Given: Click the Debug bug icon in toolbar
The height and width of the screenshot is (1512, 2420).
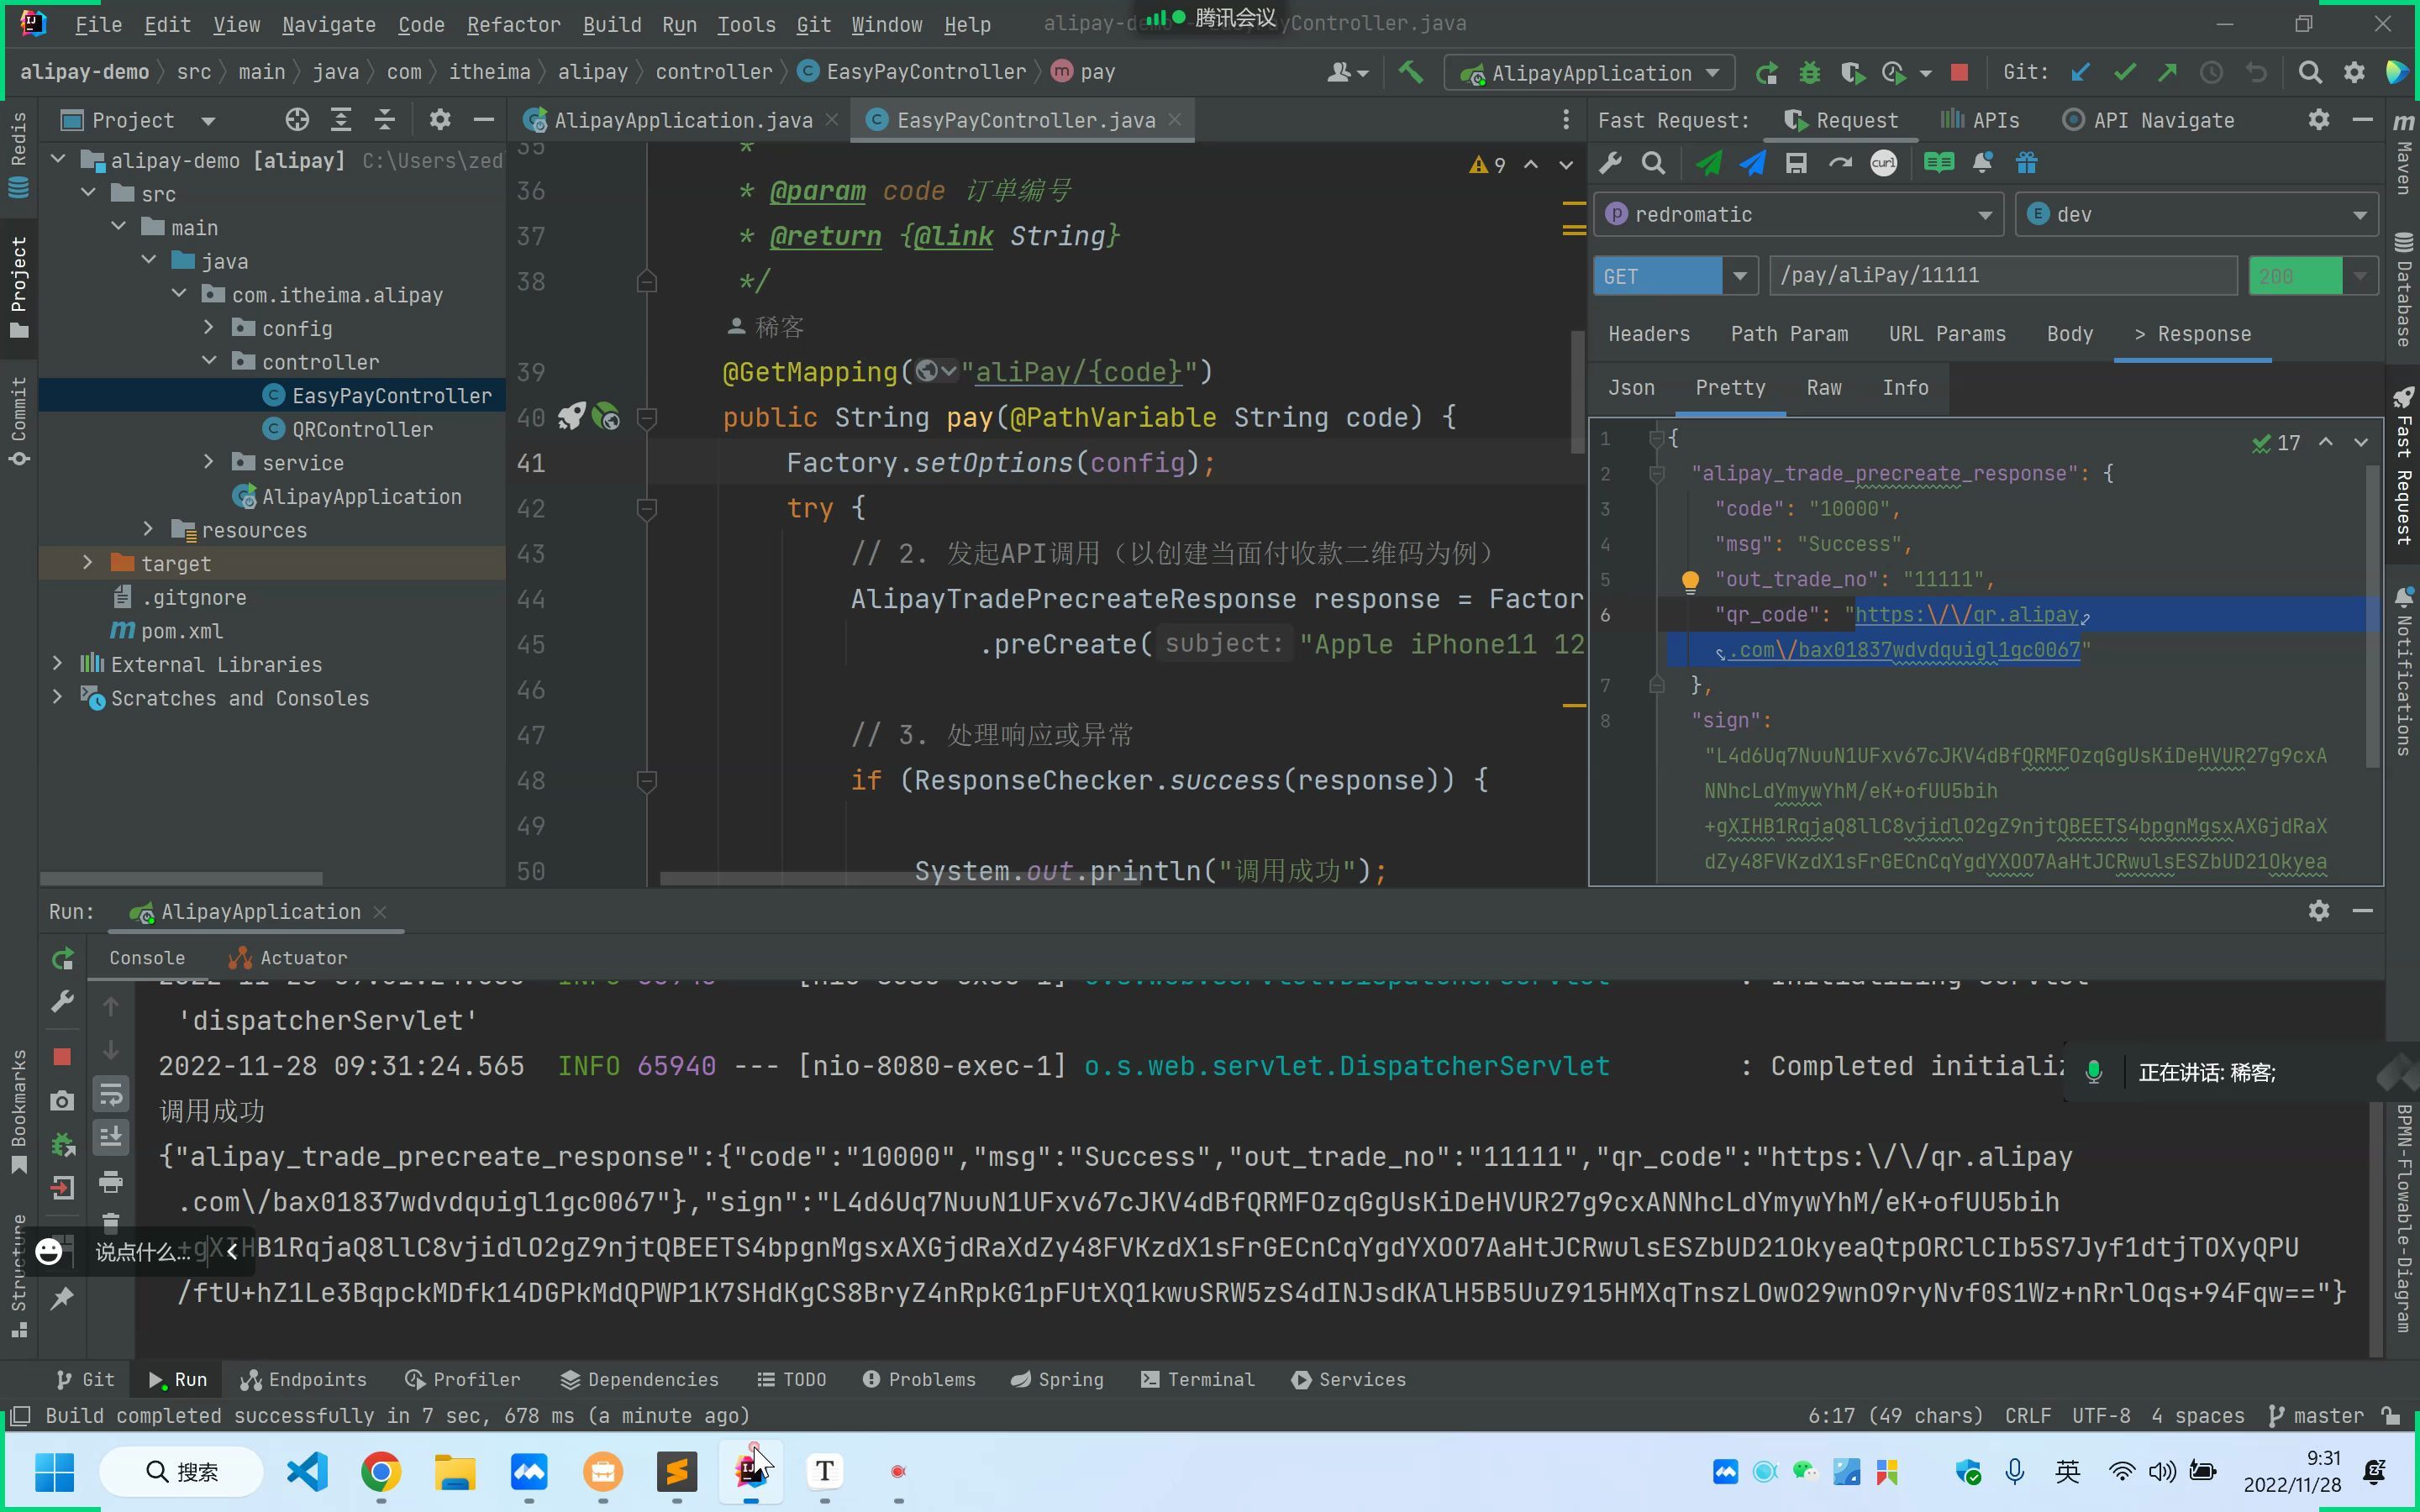Looking at the screenshot, I should 1809,73.
